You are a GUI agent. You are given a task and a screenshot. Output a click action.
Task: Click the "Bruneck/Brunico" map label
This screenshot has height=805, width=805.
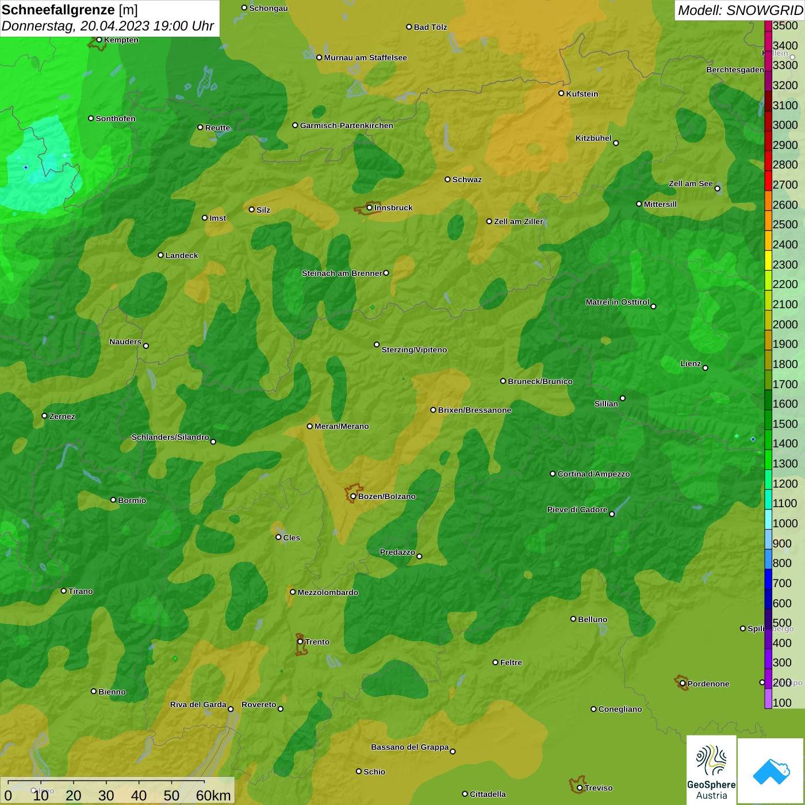click(540, 381)
